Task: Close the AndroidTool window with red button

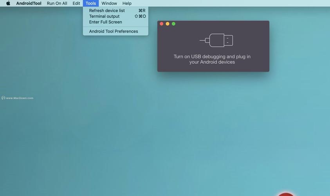Action: pos(161,24)
